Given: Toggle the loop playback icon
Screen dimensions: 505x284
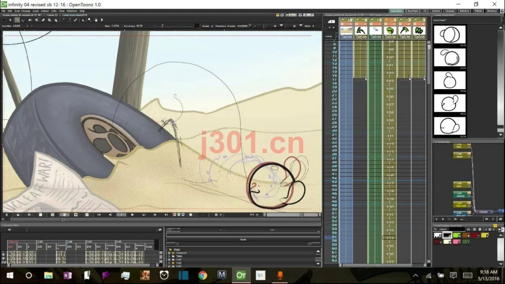Looking at the screenshot, I should [x=144, y=215].
